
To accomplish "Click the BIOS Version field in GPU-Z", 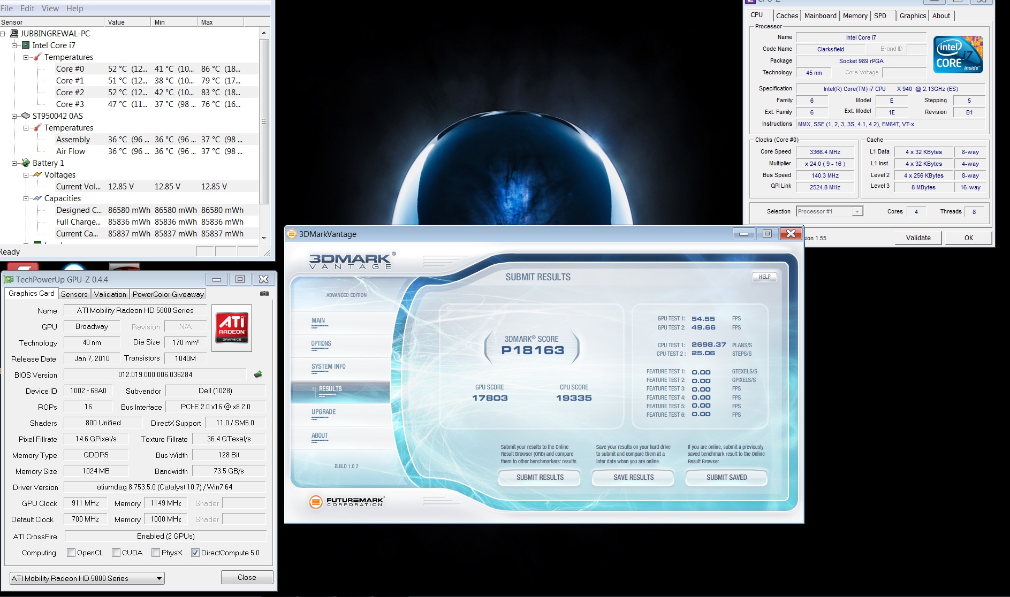I will click(x=155, y=374).
